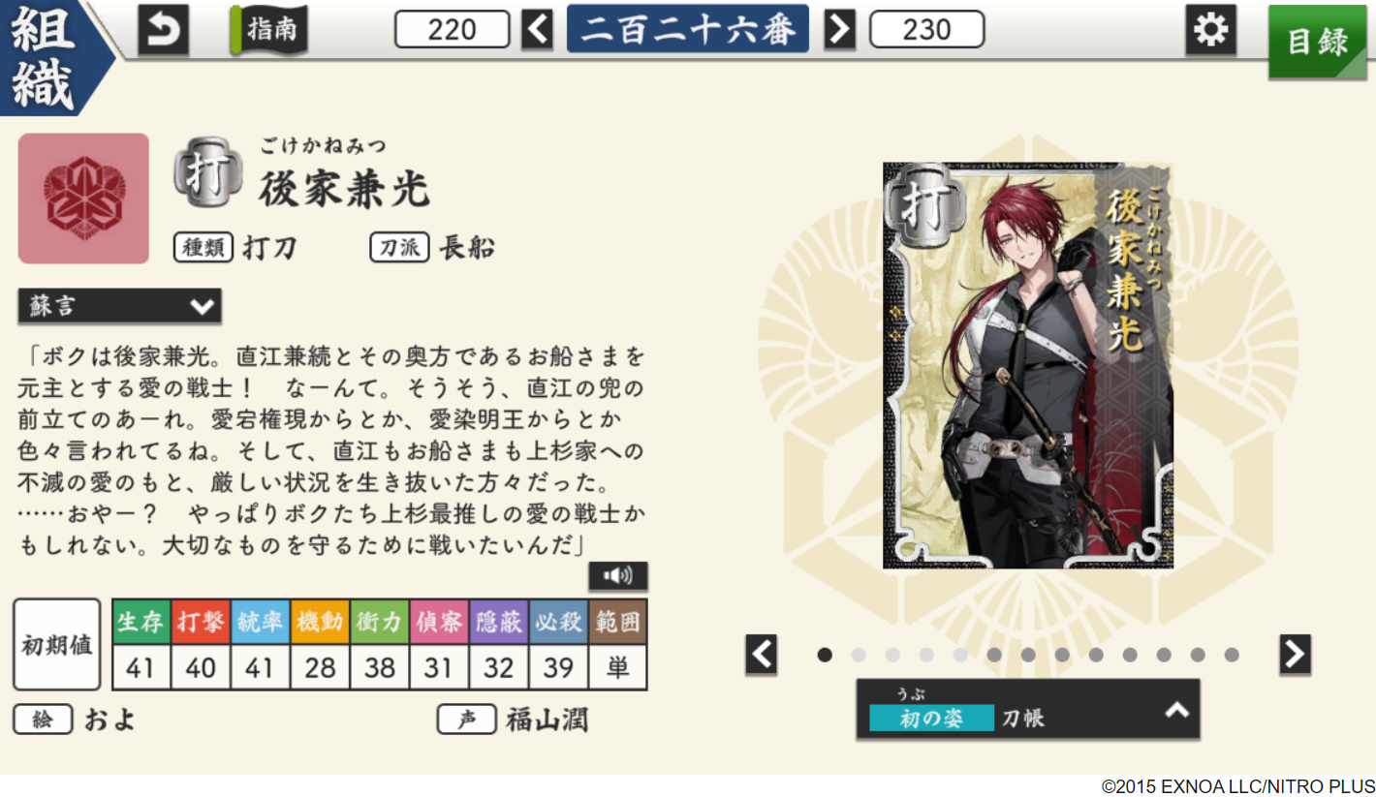Screen dimensions: 1376x797
Task: Show previous card illustration arrow
Action: [x=762, y=655]
